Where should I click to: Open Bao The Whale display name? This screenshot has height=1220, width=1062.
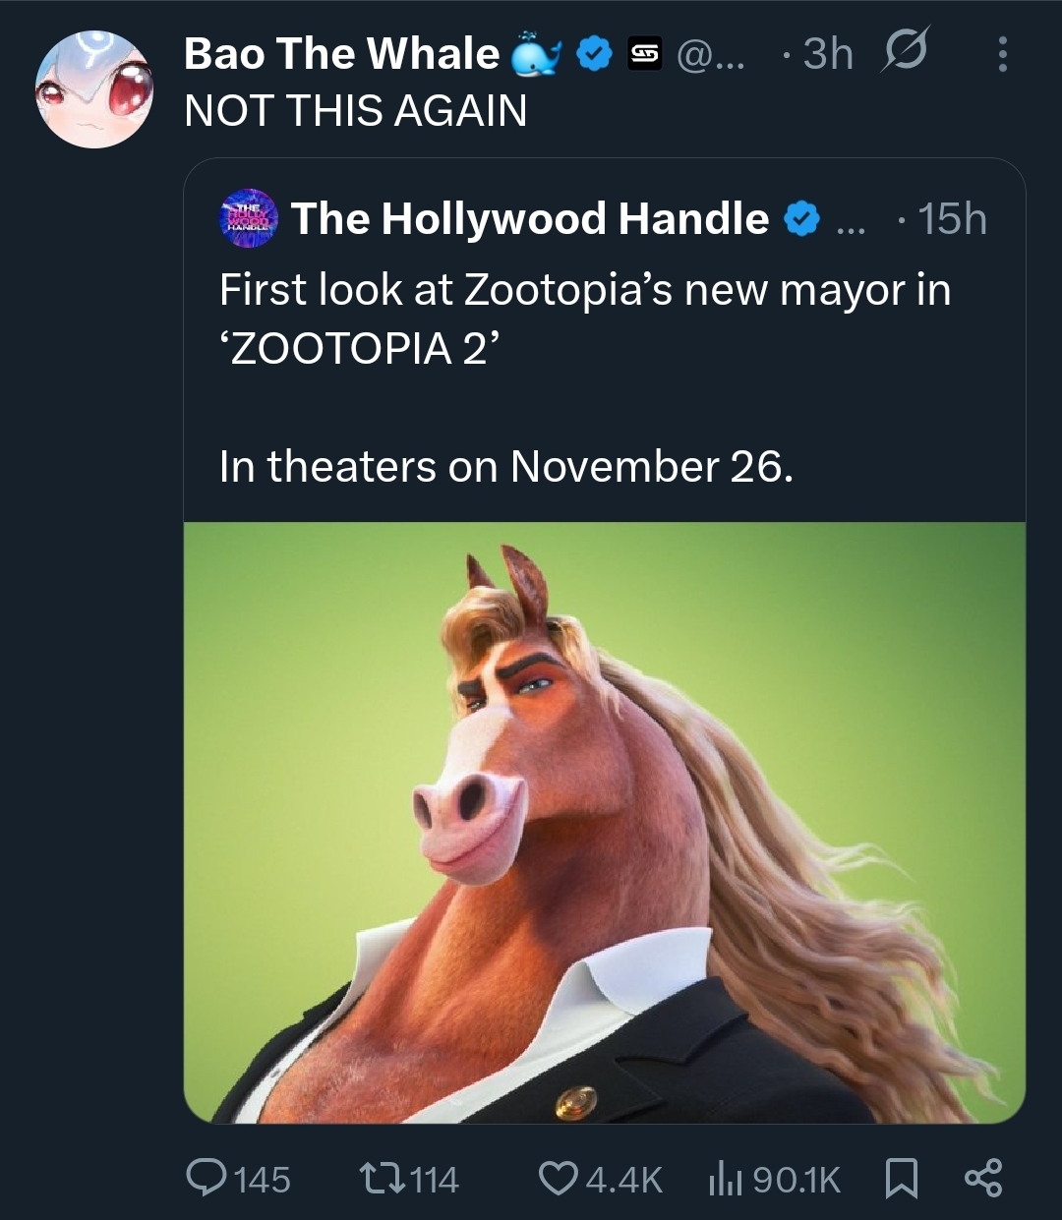pos(341,54)
